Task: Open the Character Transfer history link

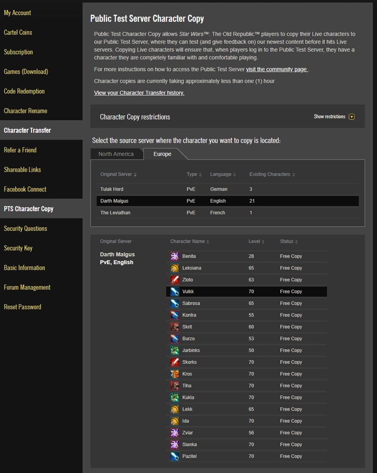Action: 139,93
